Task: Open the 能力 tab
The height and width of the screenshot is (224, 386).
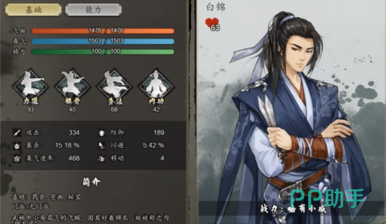Action: 93,10
